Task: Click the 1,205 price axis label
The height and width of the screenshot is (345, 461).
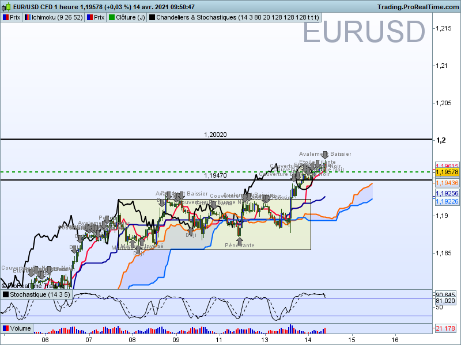Action: pos(443,103)
